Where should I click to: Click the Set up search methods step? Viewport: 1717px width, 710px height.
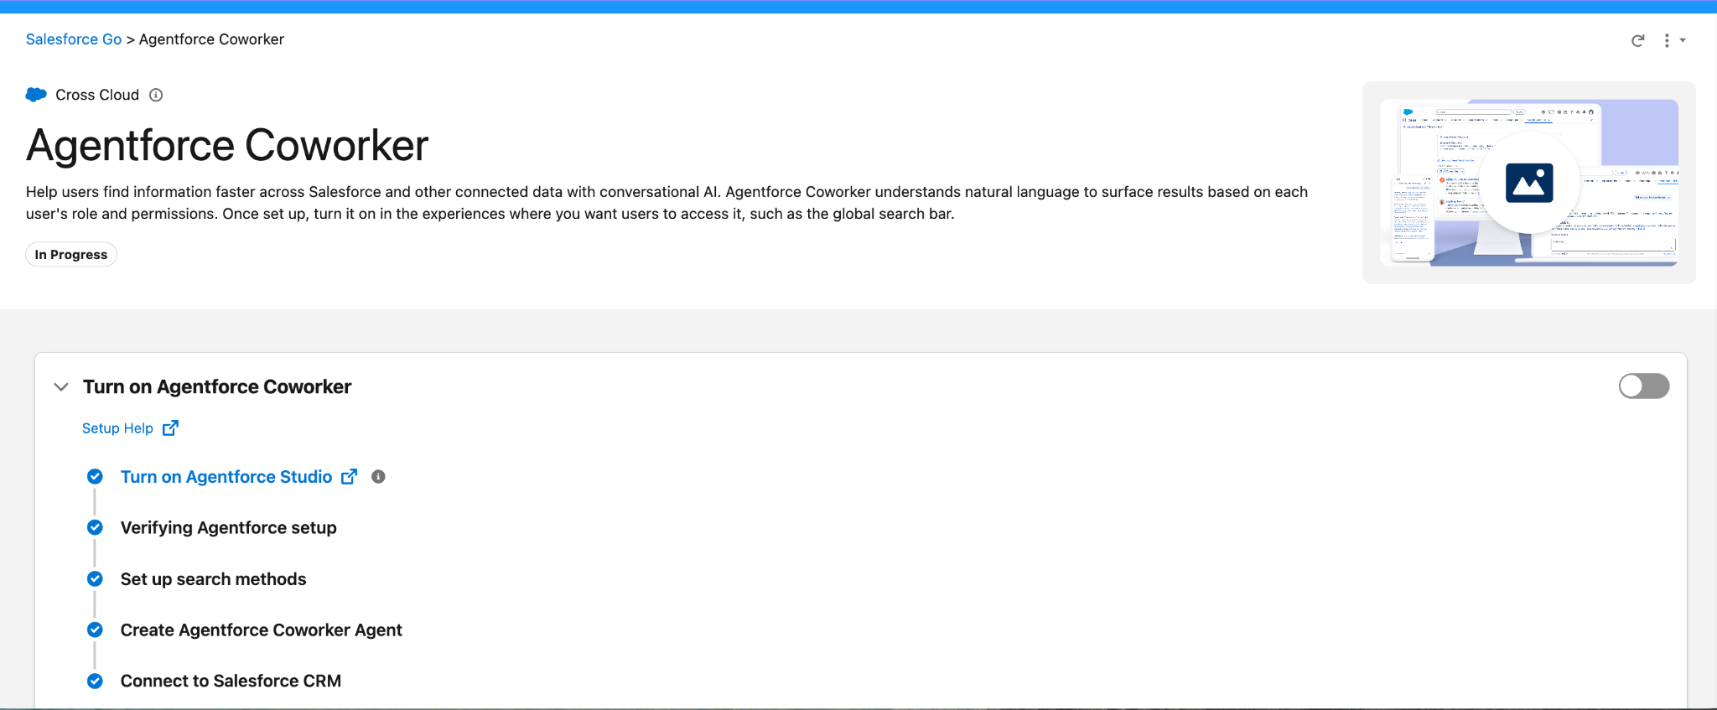point(214,579)
